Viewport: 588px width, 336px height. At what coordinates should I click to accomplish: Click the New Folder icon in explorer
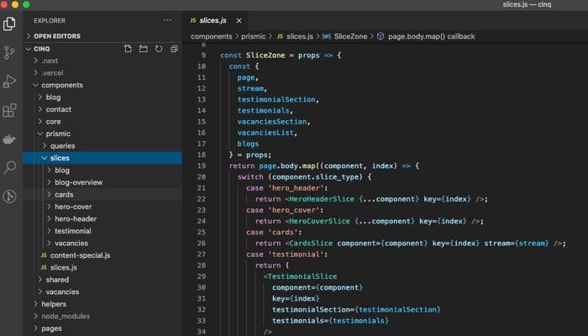(143, 49)
